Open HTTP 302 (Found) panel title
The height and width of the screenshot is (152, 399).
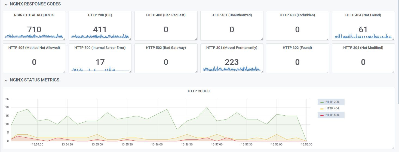[297, 48]
